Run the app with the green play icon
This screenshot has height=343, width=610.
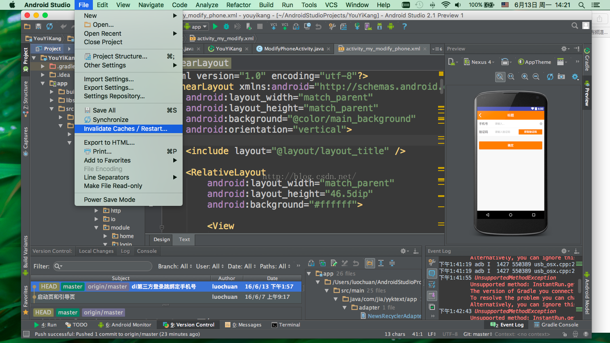click(x=215, y=27)
